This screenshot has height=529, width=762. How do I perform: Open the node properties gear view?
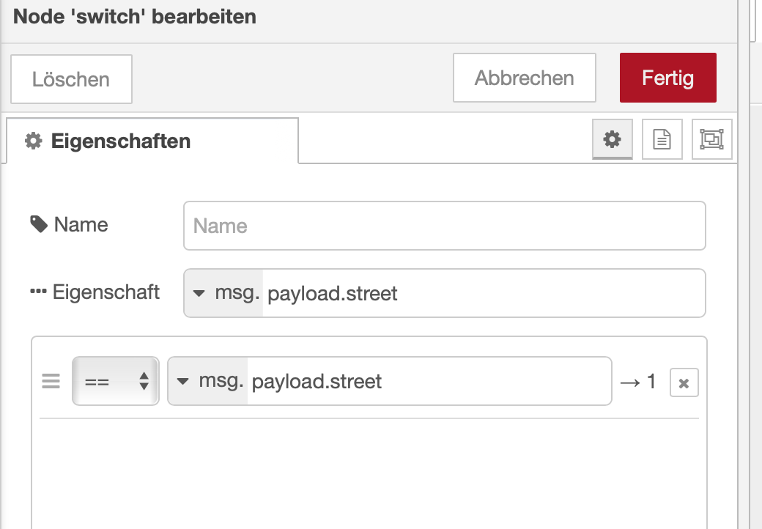pos(612,139)
